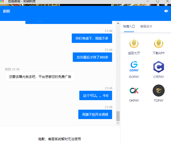Mute sound with the speaker icon
The image size is (171, 143).
coord(166,11)
